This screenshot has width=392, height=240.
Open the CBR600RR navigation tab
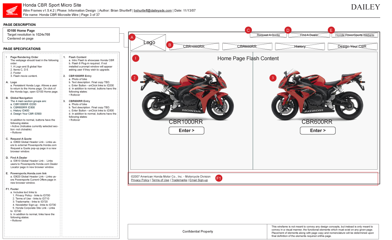pos(247,46)
